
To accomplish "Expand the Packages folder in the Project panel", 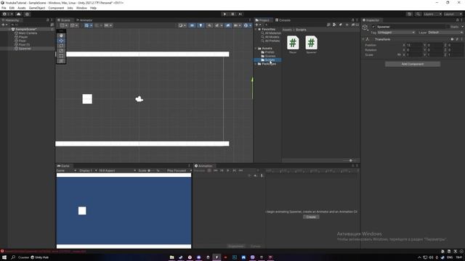I will tap(256, 64).
